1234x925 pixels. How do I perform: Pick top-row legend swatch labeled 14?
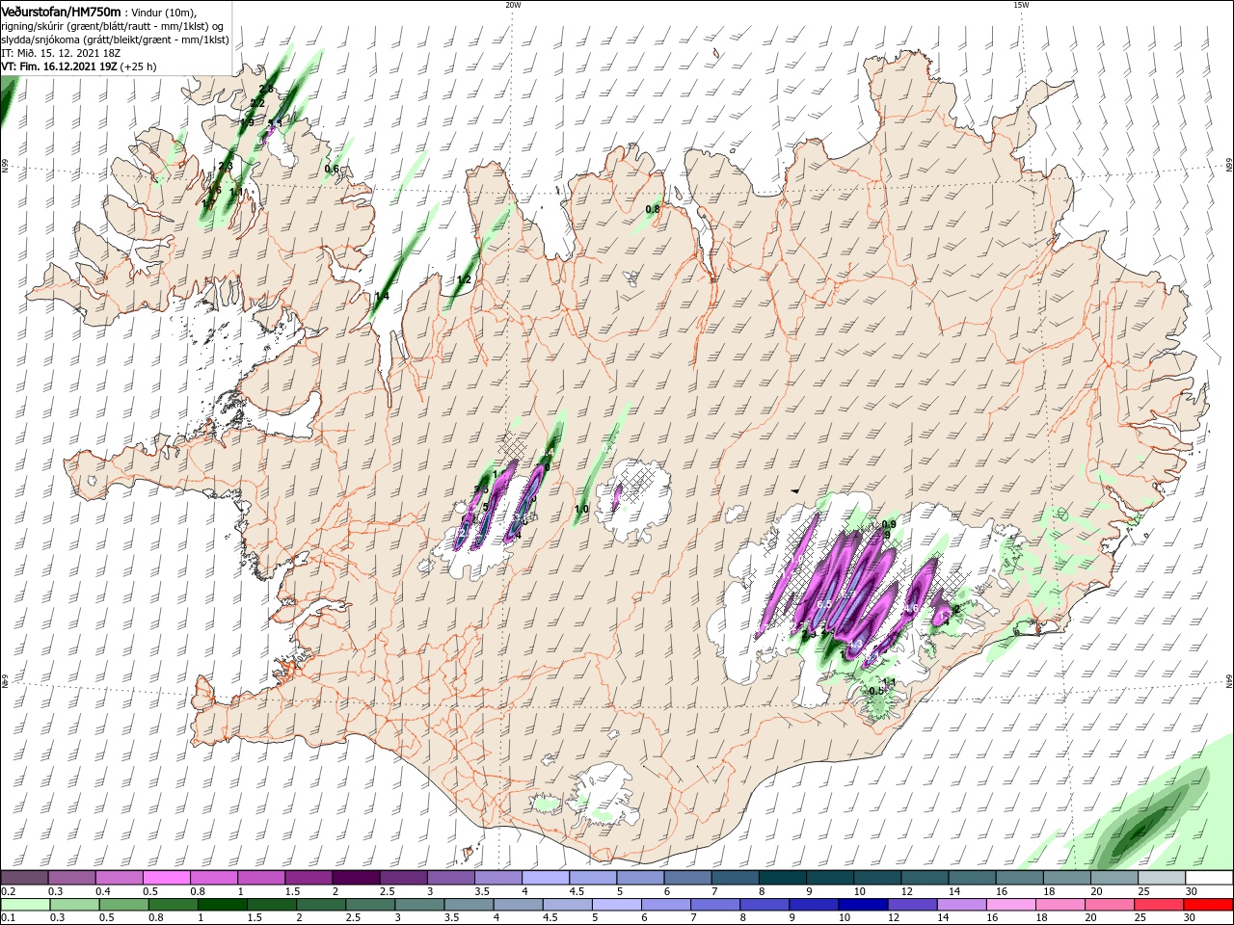pos(972,878)
